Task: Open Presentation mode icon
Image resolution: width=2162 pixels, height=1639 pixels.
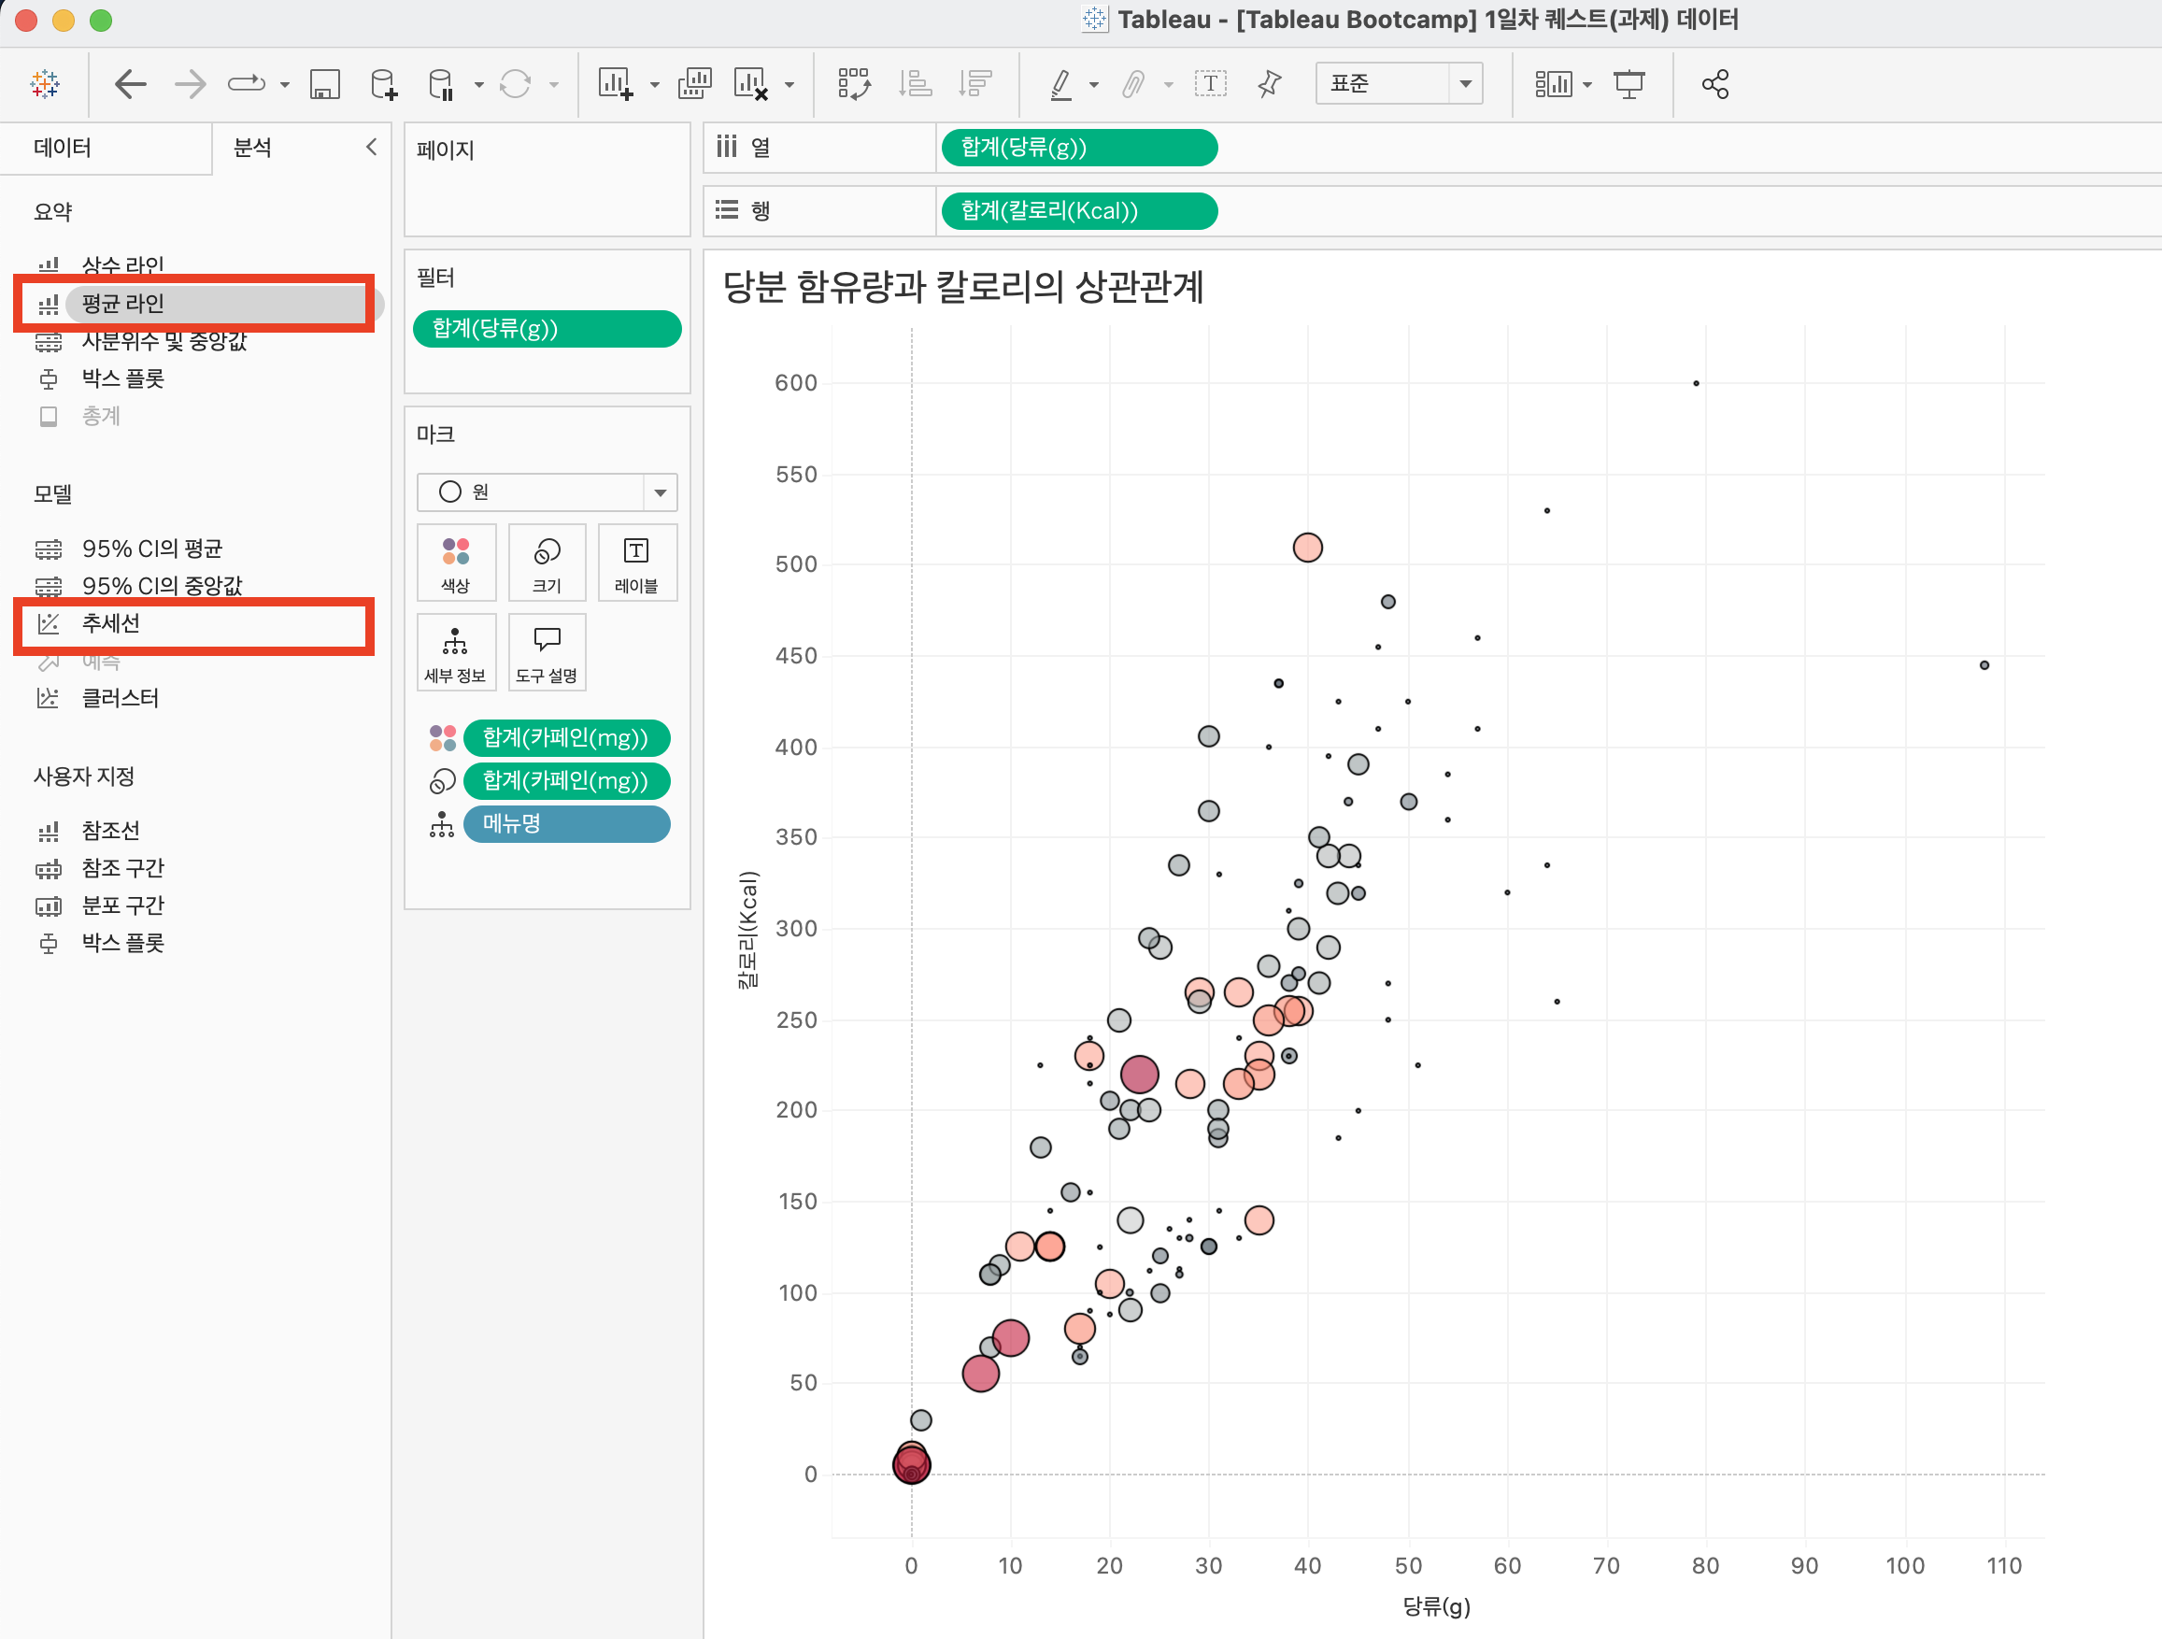Action: click(x=1629, y=85)
